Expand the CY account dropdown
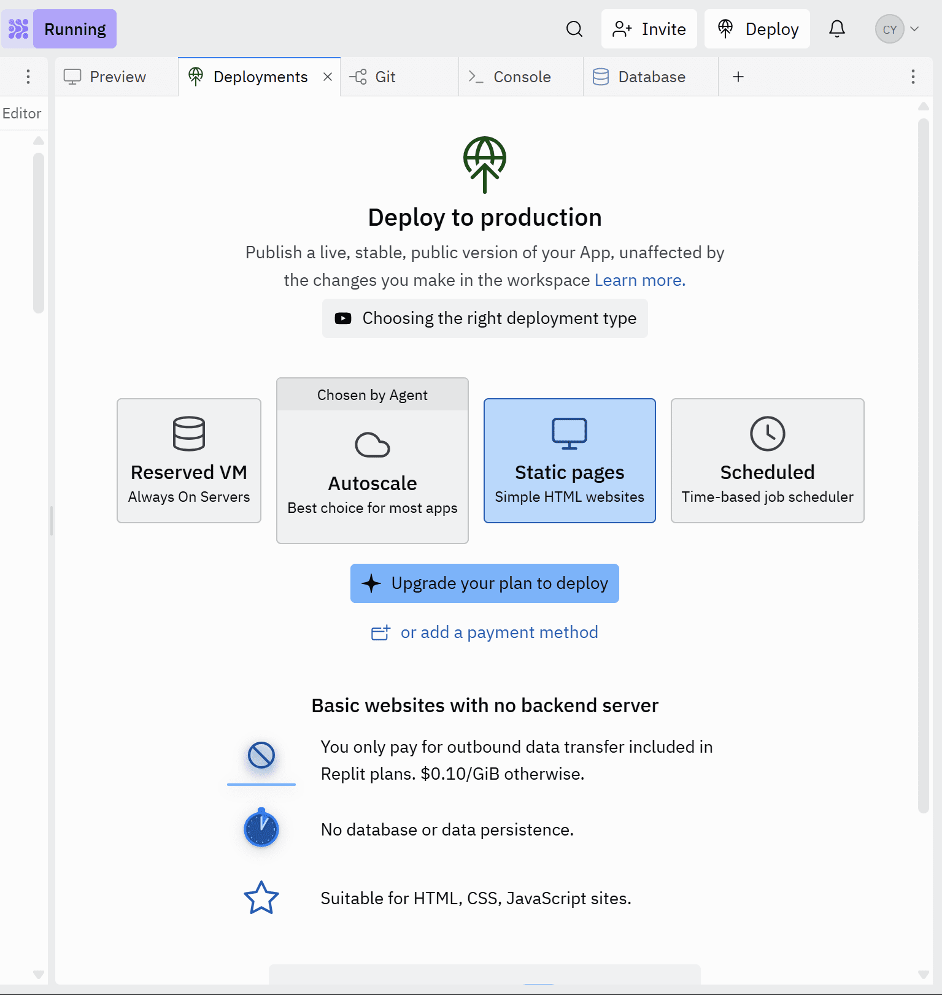Screen dimensions: 942x995 point(897,29)
